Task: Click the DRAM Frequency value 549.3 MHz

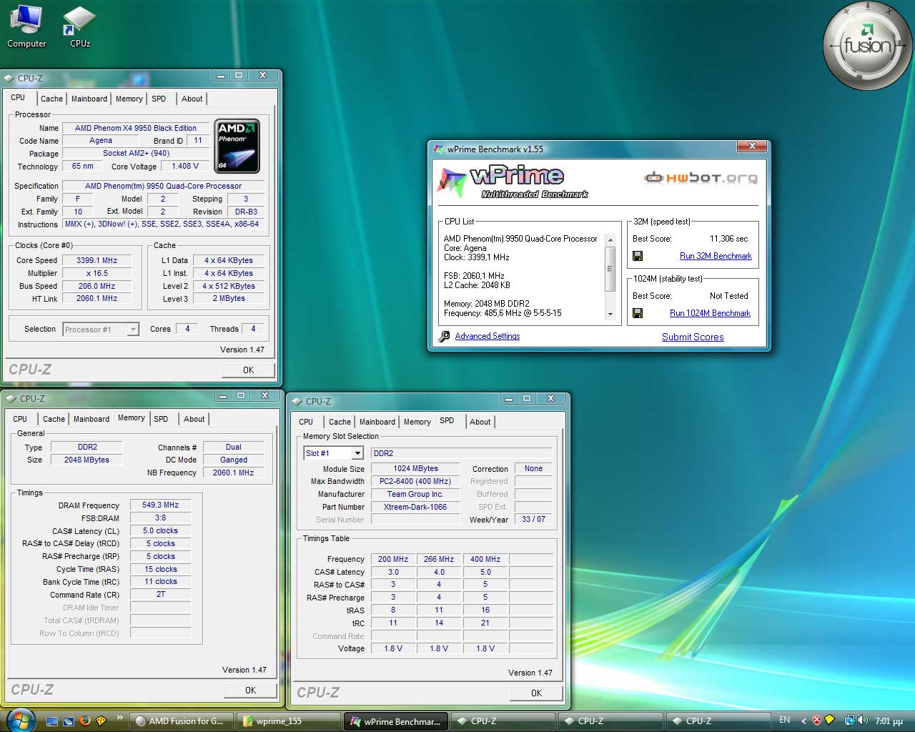Action: pos(160,505)
